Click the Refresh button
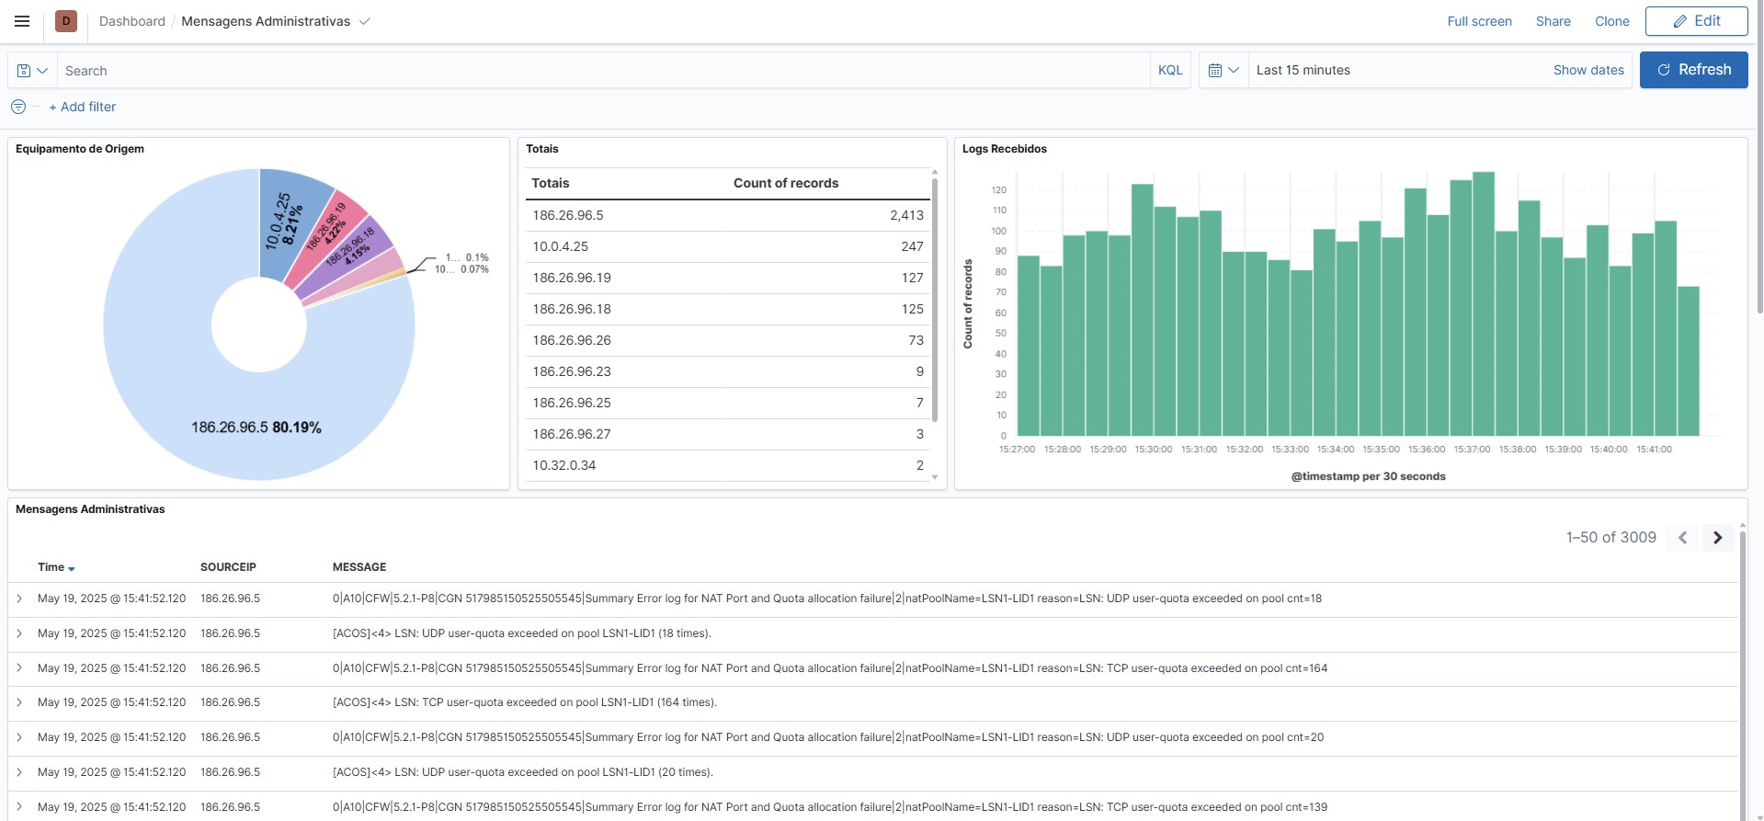1764x821 pixels. (x=1693, y=70)
